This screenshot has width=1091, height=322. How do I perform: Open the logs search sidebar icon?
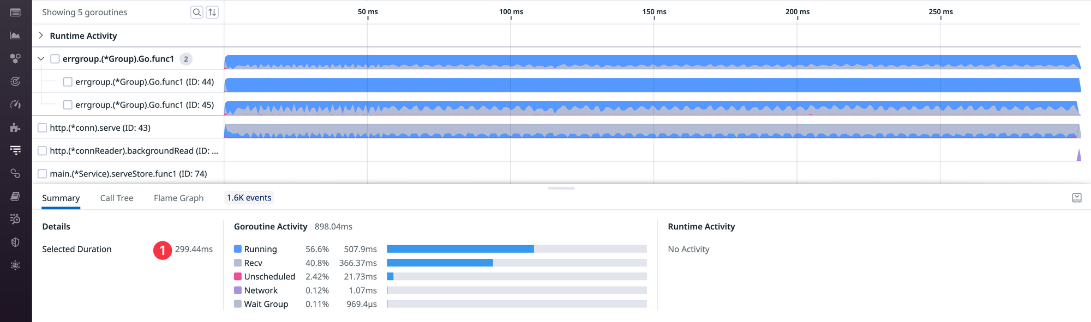click(x=15, y=219)
